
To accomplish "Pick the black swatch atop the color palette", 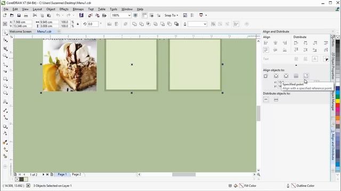I will [337, 42].
